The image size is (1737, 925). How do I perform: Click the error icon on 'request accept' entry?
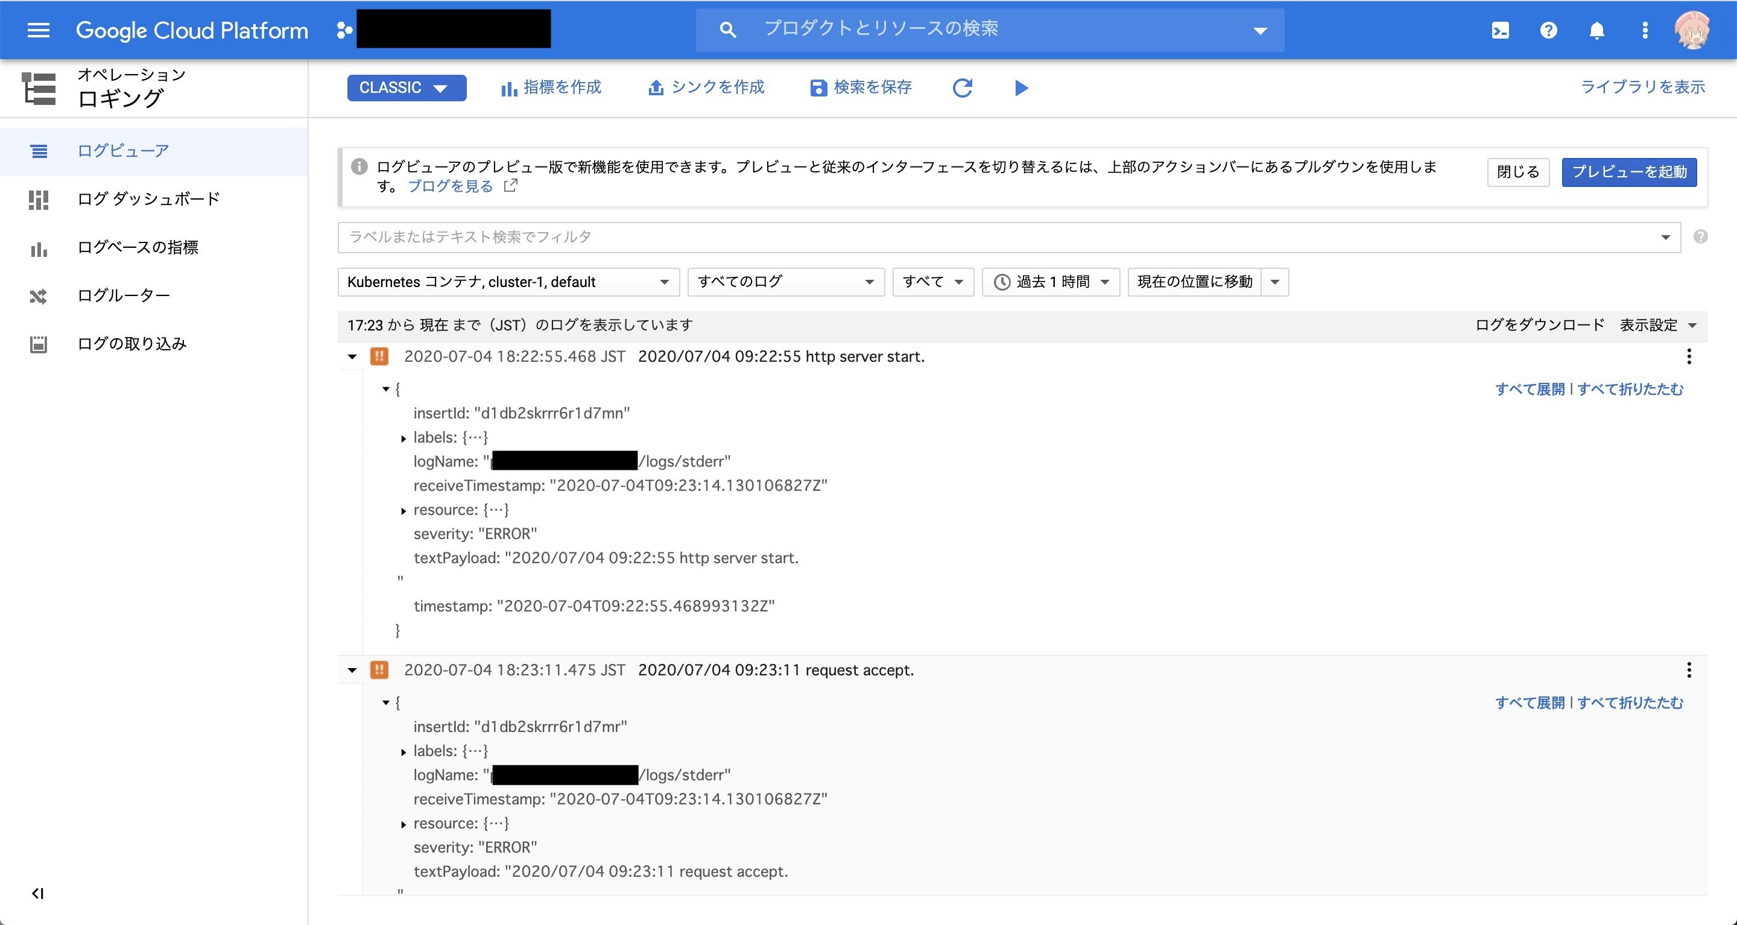click(379, 670)
